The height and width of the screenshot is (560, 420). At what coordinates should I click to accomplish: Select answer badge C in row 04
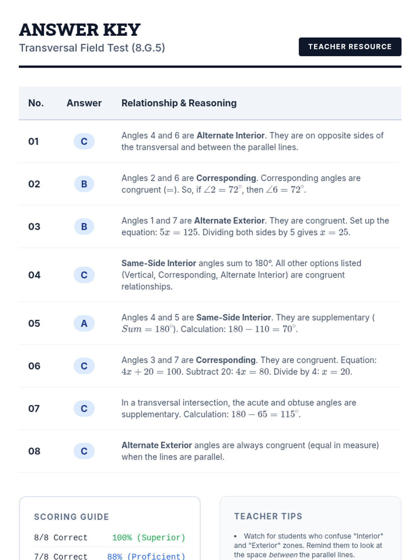pyautogui.click(x=84, y=275)
